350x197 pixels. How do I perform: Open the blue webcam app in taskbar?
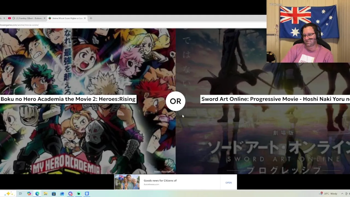(87, 194)
